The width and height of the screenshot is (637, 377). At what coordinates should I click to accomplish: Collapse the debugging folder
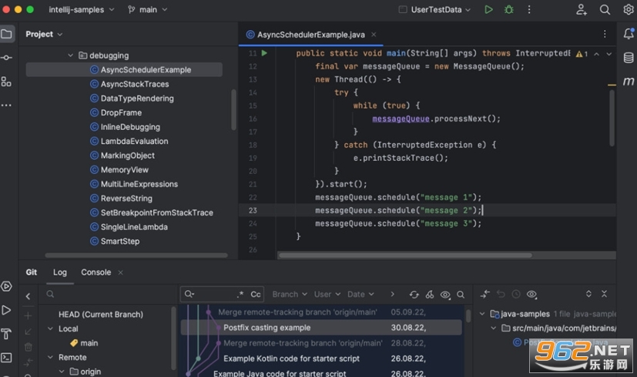pos(70,55)
